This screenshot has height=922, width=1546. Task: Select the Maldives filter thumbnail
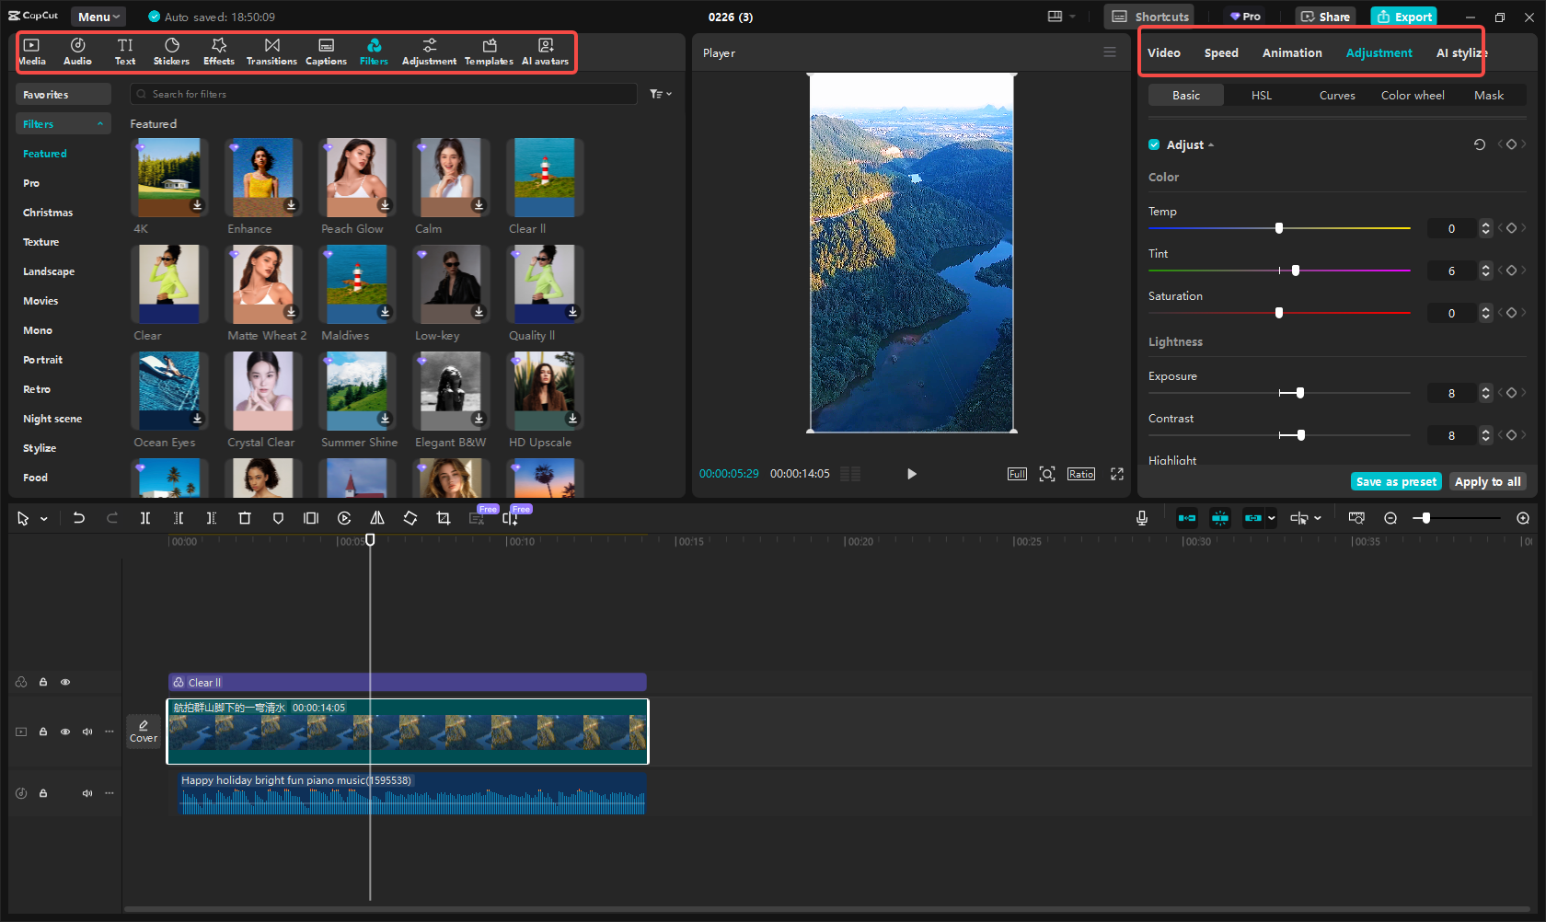(357, 283)
